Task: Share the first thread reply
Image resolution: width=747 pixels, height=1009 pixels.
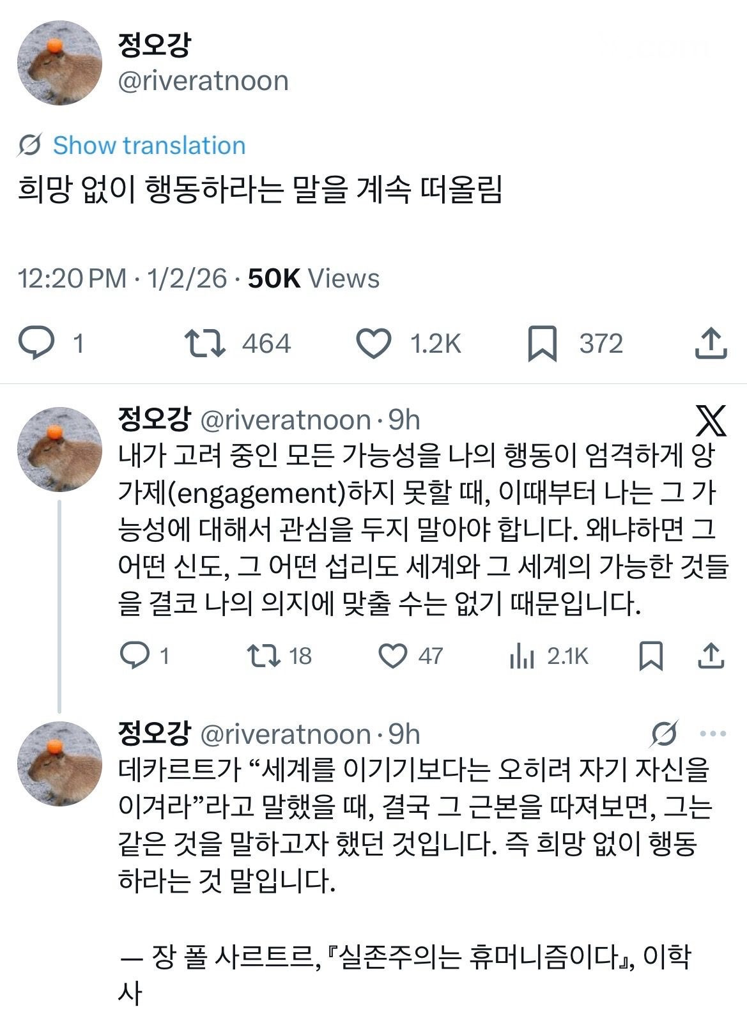Action: [x=710, y=656]
